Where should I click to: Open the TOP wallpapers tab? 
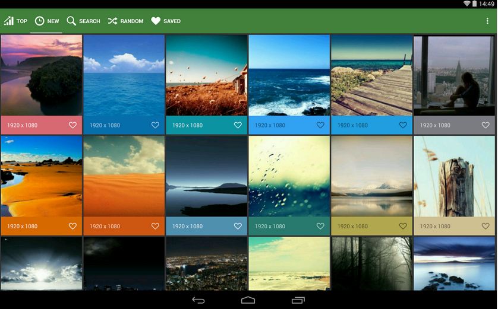click(16, 21)
